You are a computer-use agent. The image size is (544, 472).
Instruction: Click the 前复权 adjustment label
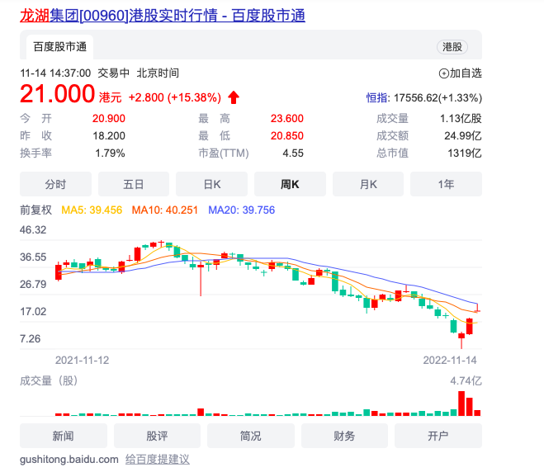35,210
